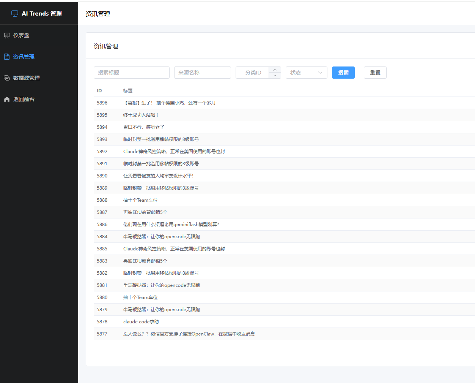The image size is (475, 383).
Task: Go to 仪表盘 in the sidebar menu
Action: [39, 35]
